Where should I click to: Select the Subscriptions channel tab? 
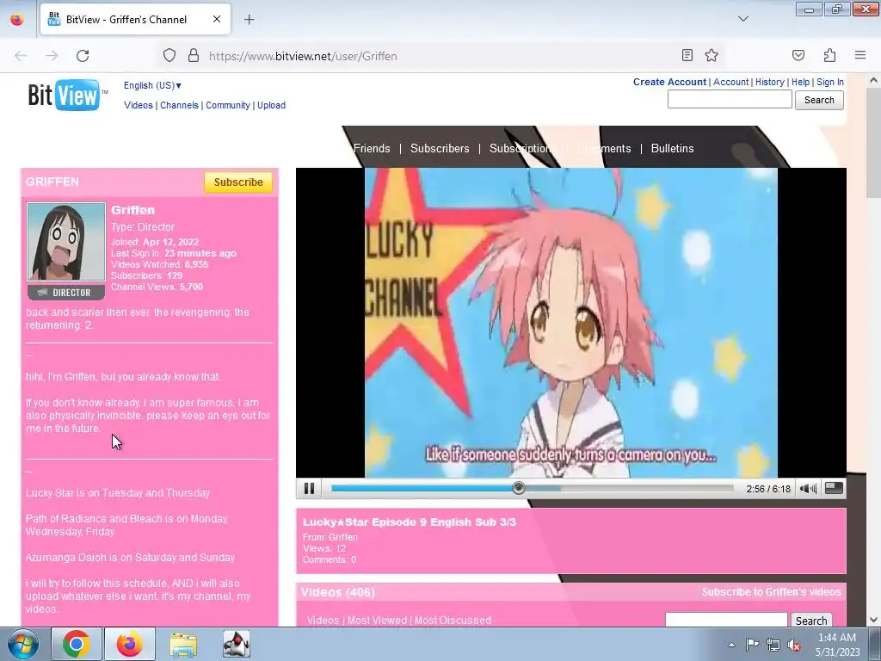point(521,148)
